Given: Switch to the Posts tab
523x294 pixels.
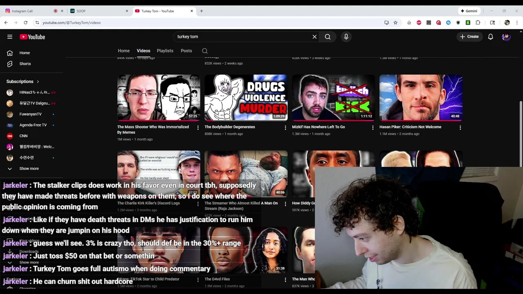Looking at the screenshot, I should point(186,51).
